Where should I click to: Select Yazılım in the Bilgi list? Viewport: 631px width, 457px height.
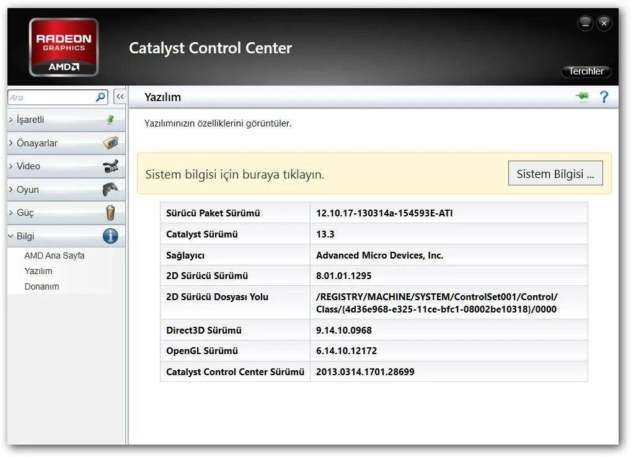click(x=38, y=271)
